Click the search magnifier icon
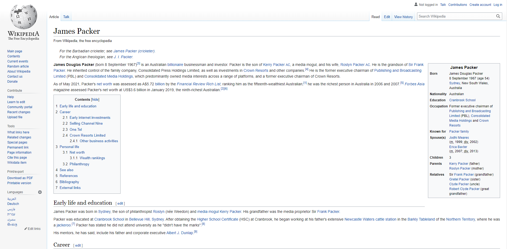Viewport: 507px width, 249px height. pos(498,16)
